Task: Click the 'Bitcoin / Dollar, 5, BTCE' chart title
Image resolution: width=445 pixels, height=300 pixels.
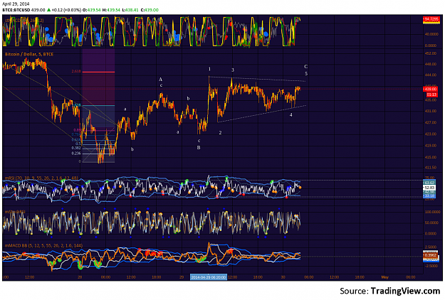Action: (x=29, y=54)
